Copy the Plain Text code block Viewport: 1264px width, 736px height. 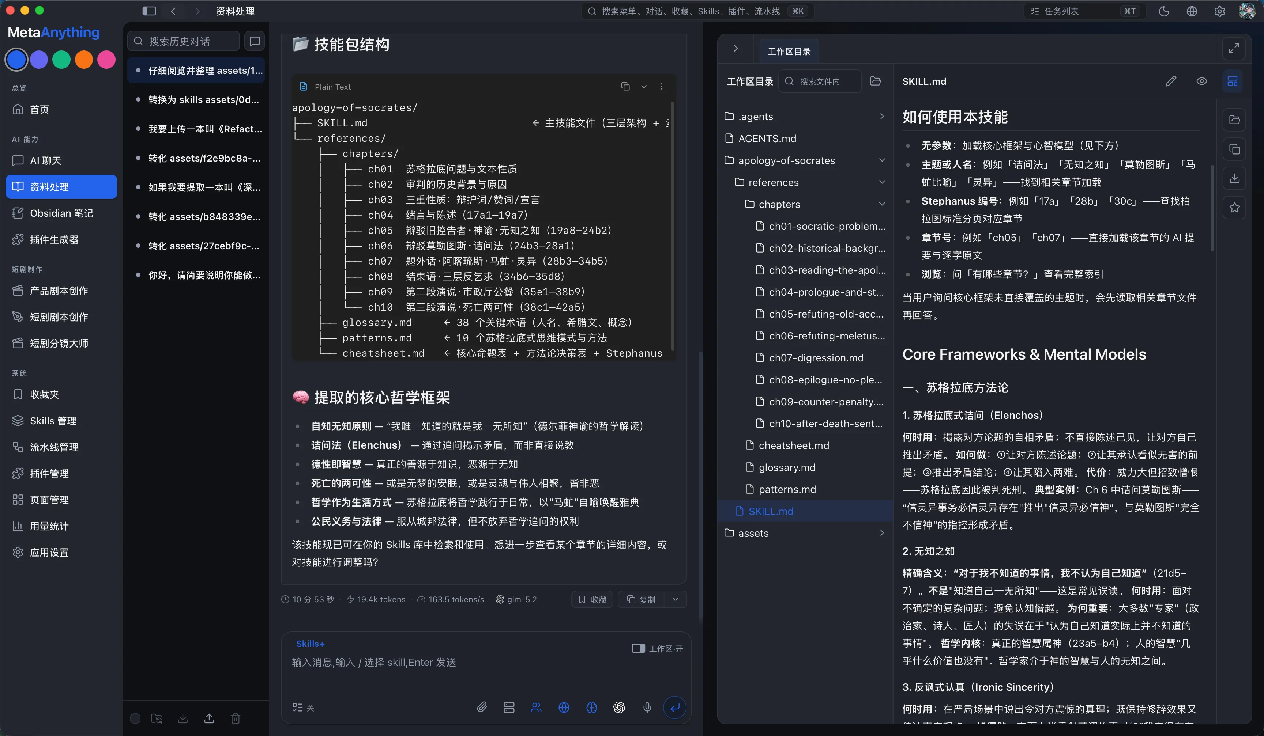[625, 87]
